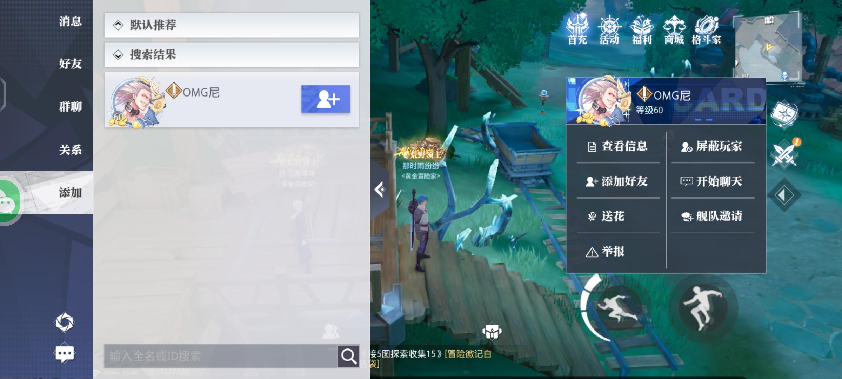Image resolution: width=842 pixels, height=379 pixels.
Task: Click the name or ID search field
Action: tap(221, 356)
